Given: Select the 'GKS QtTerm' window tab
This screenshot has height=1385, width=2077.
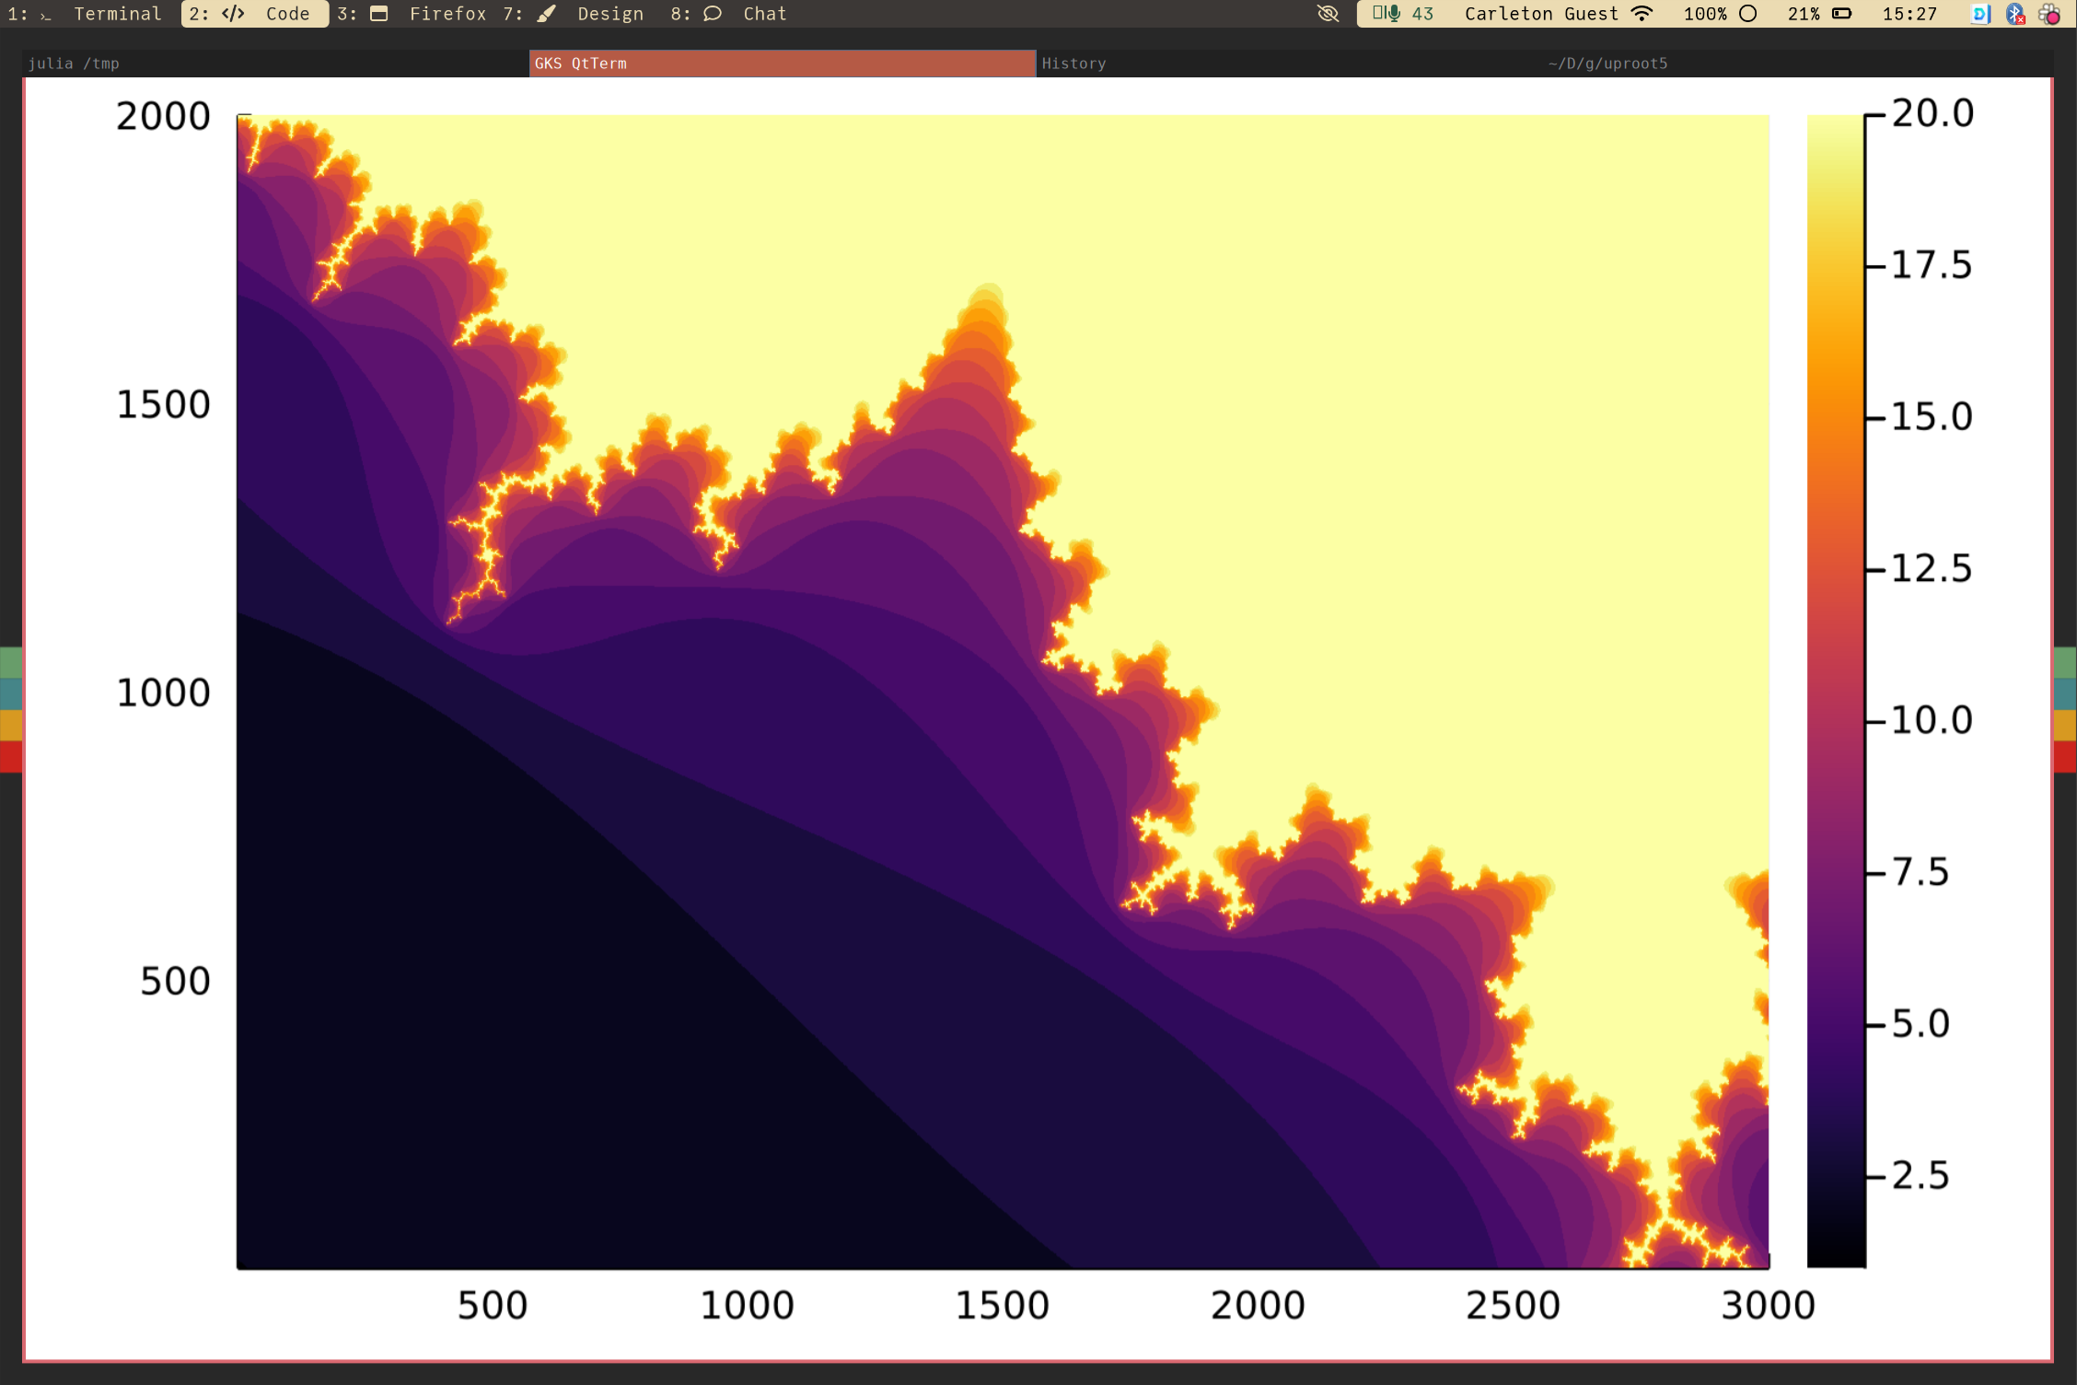Looking at the screenshot, I should pyautogui.click(x=783, y=64).
